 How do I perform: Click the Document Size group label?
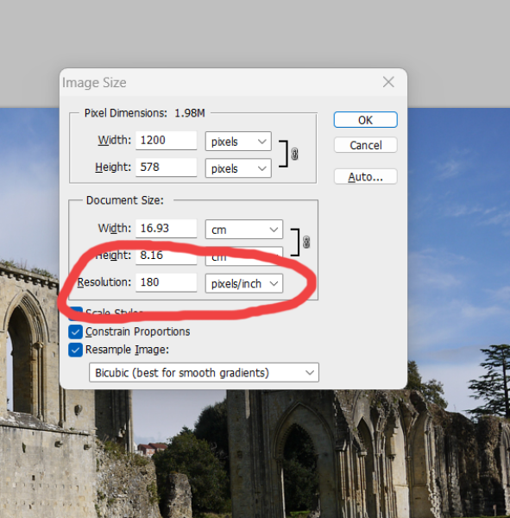[125, 200]
